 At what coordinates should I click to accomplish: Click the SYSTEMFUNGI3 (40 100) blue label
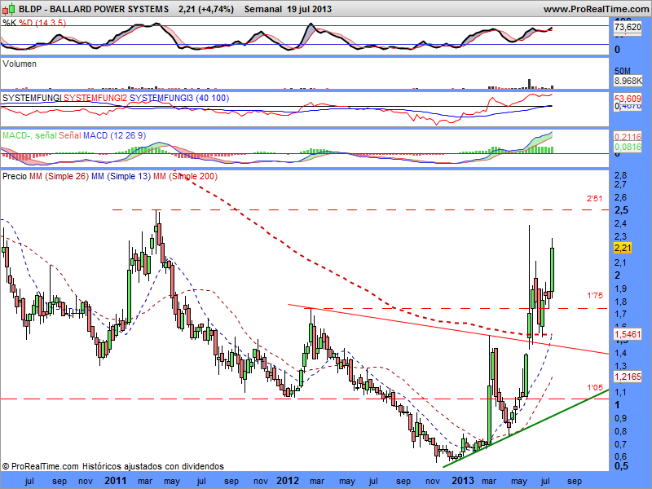coord(179,98)
